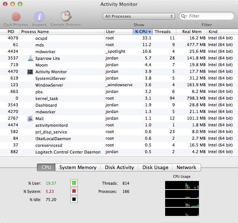
Task: Sort by the User column header
Action: tap(119, 32)
